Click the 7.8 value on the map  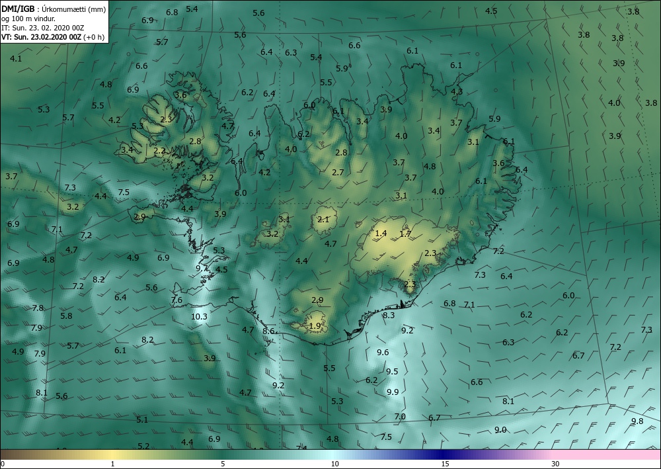pyautogui.click(x=38, y=308)
